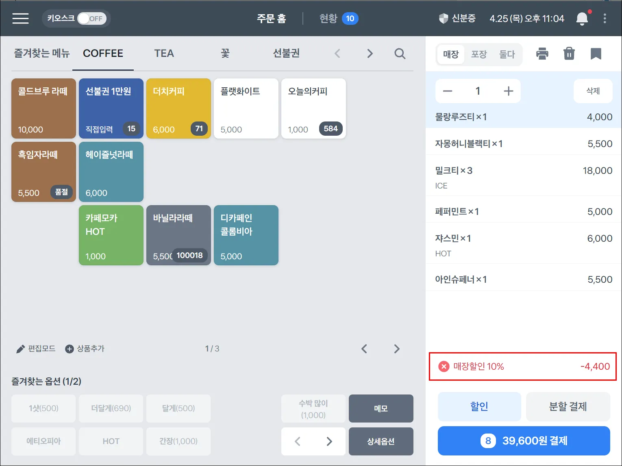Go to next menu page
The image size is (622, 466).
point(397,349)
